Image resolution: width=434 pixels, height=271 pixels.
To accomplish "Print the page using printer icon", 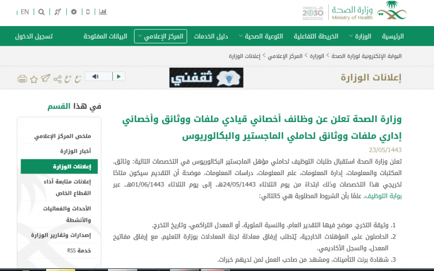I will click(22, 79).
